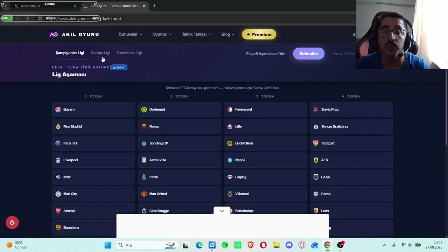Switch to the Avrupa Ligi tab

[x=100, y=53]
